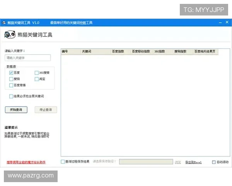
Task: Click the save path text field
Action: pyautogui.click(x=146, y=162)
